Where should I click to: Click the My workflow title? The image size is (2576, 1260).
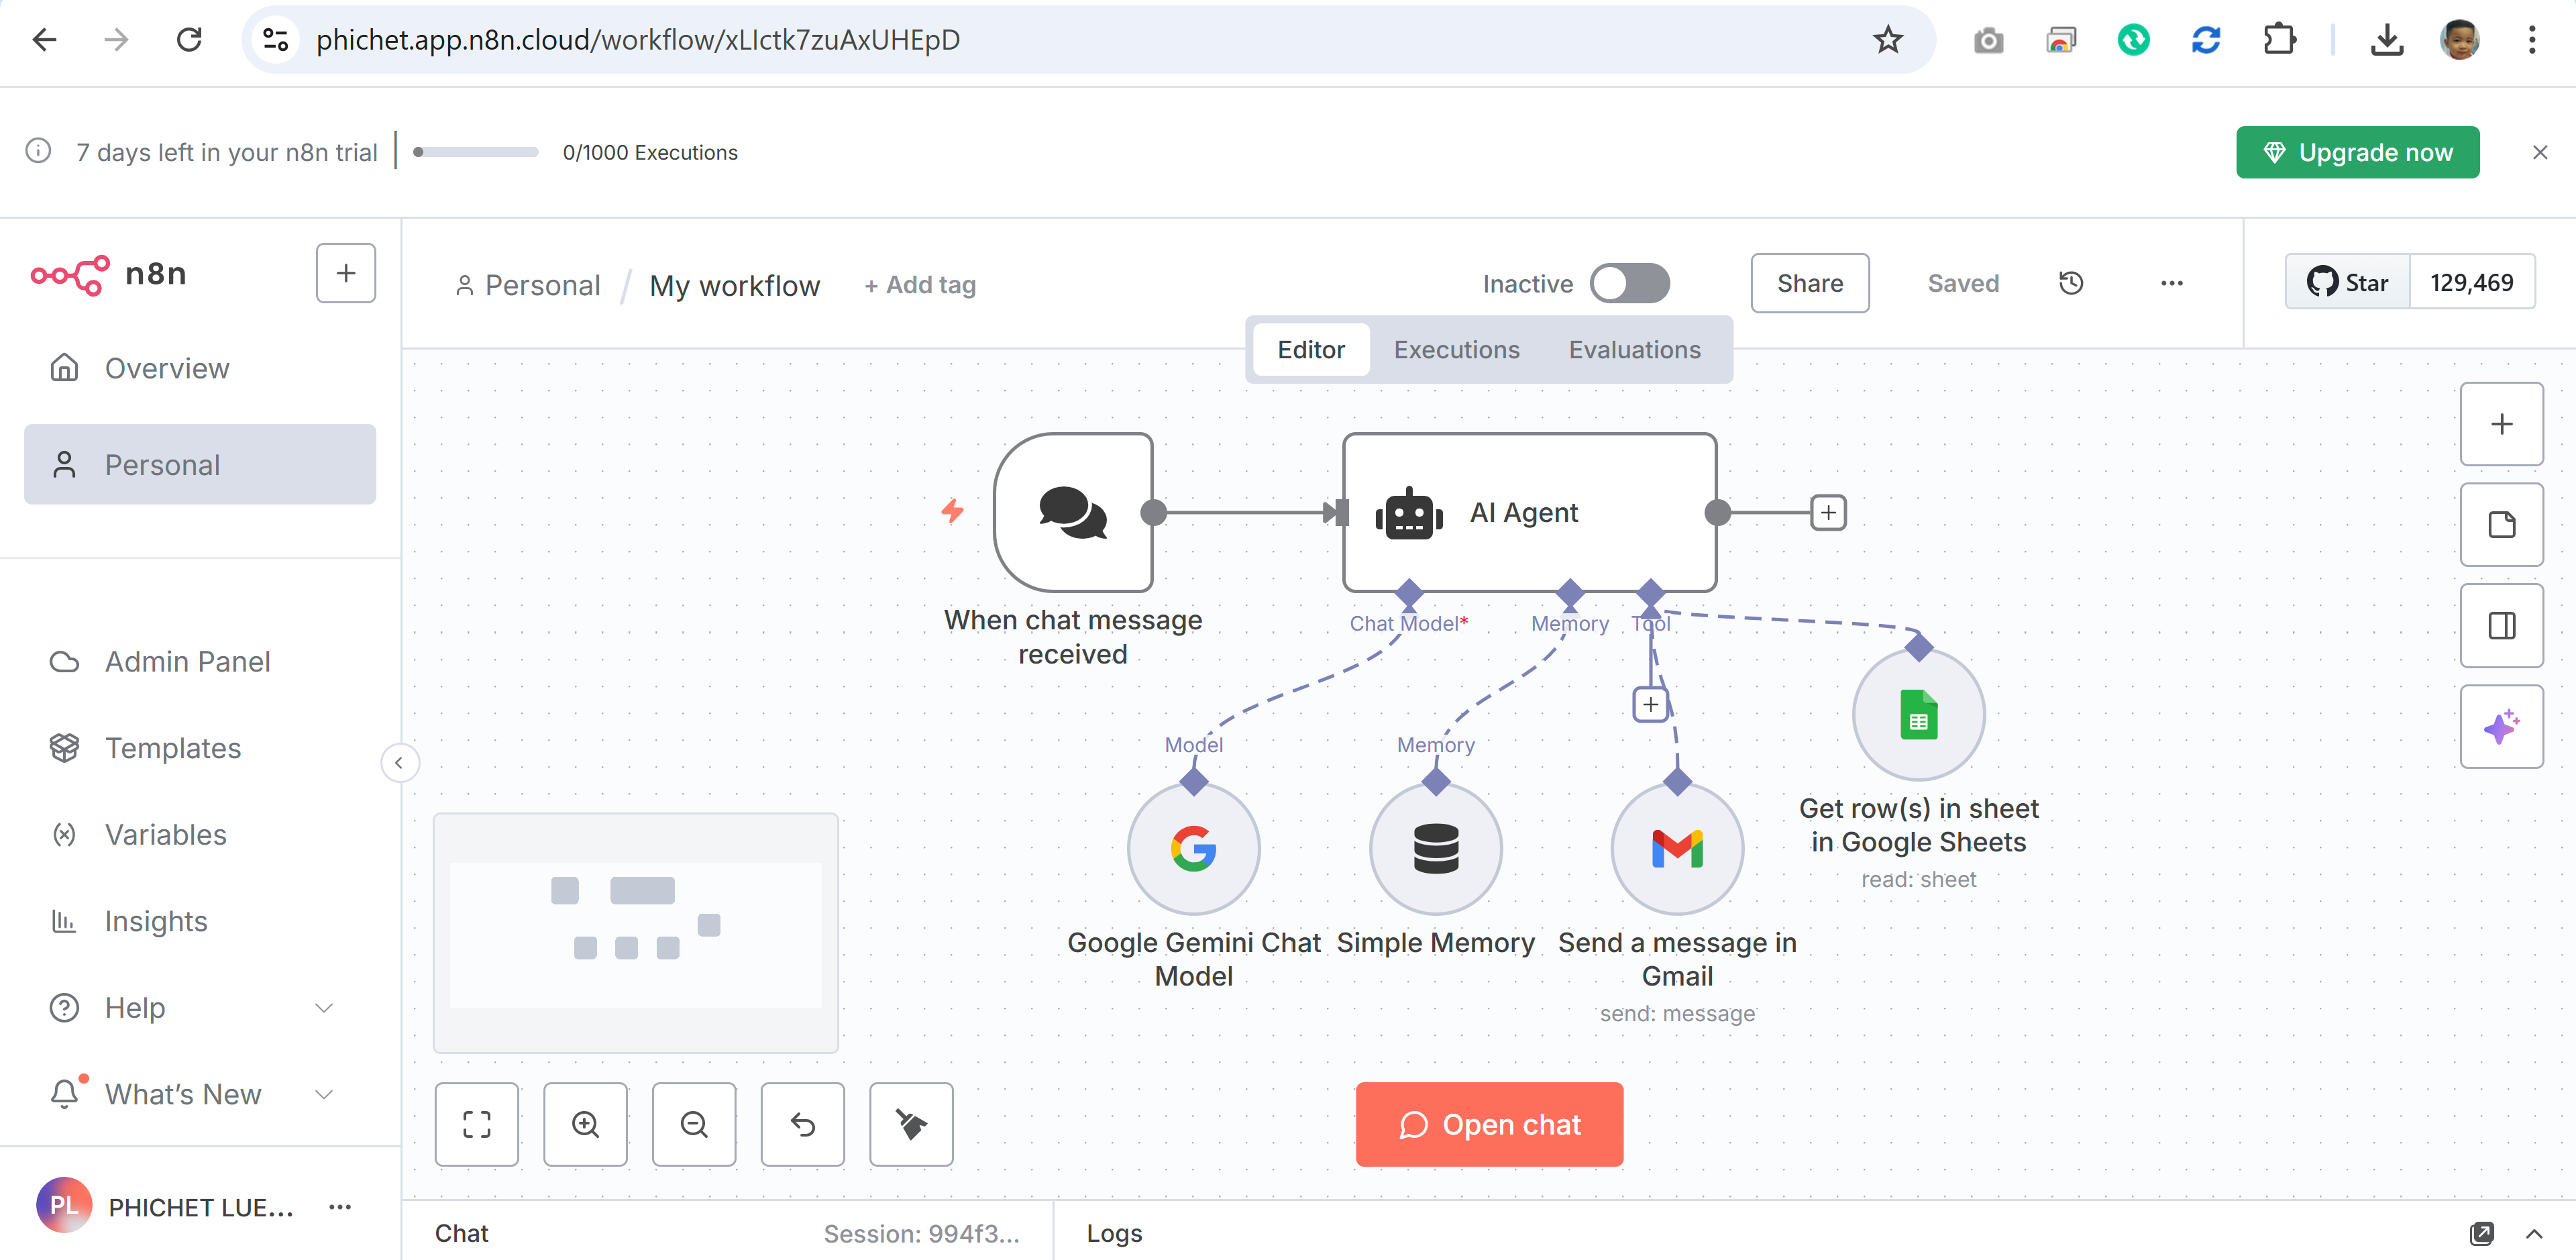735,286
